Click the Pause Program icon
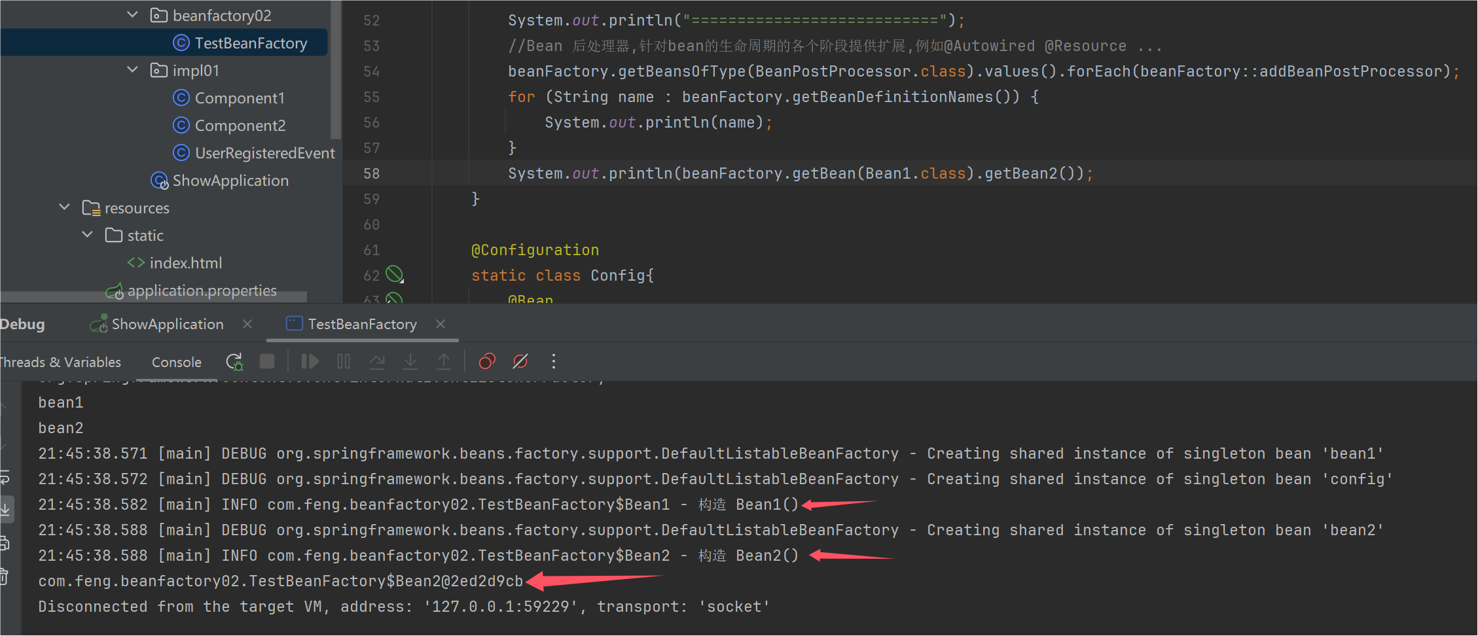Image resolution: width=1478 pixels, height=636 pixels. [344, 361]
